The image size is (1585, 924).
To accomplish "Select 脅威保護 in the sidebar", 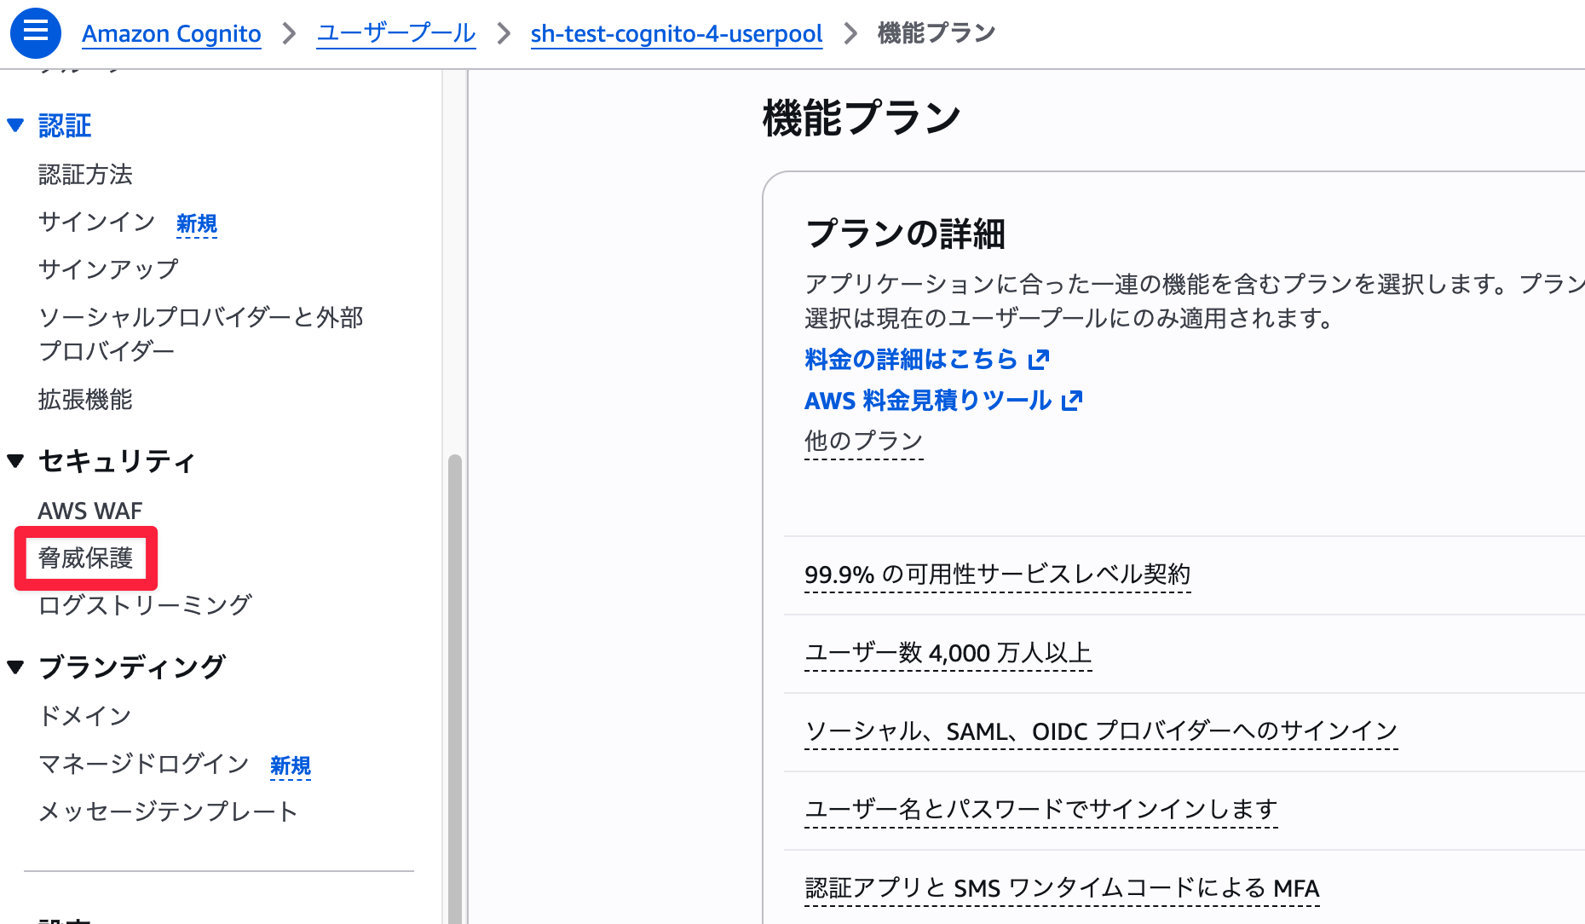I will [85, 558].
